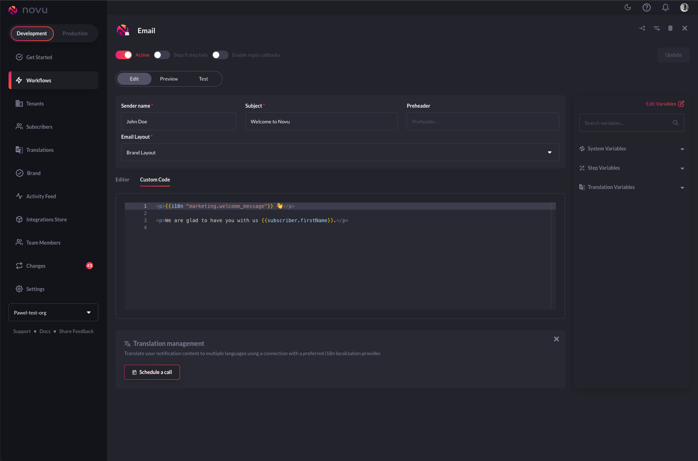Switch environment to Production

click(x=75, y=34)
